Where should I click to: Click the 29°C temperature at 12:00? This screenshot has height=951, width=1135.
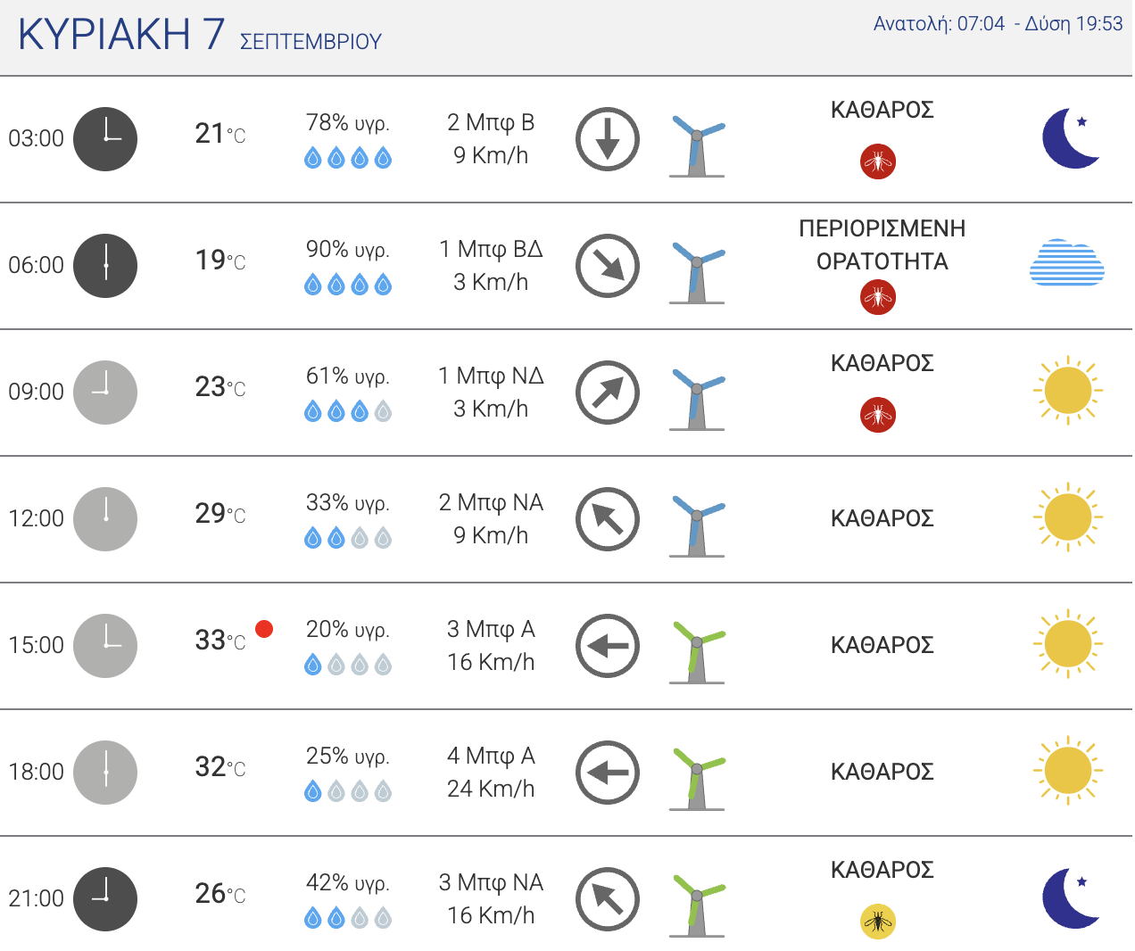click(220, 514)
